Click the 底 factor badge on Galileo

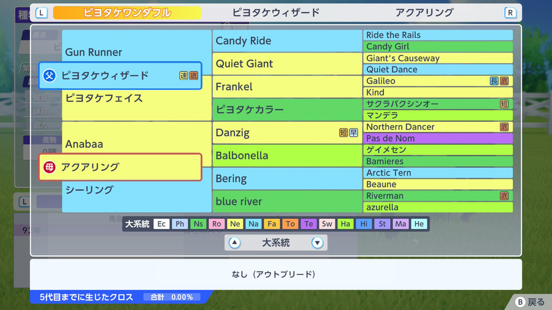pos(504,81)
